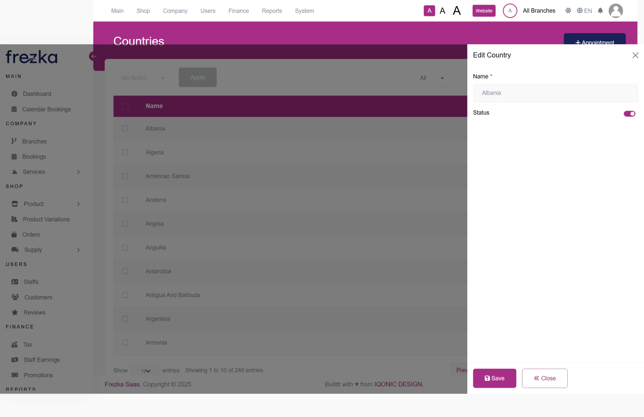Open the No Action dropdown

click(143, 78)
